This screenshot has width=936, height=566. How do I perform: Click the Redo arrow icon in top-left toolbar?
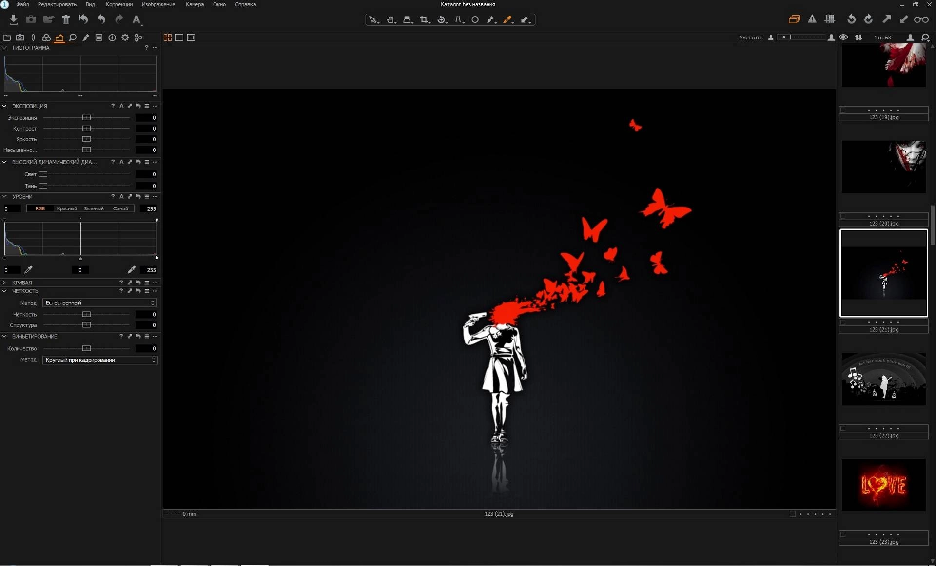click(119, 19)
